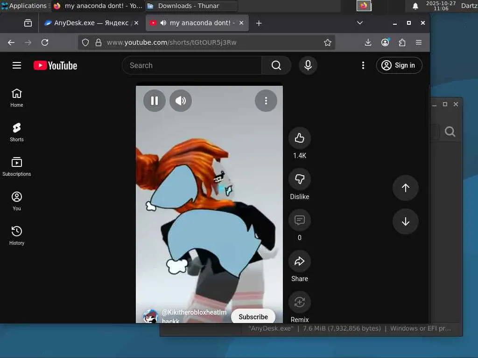Click the YouTube logo

[55, 65]
